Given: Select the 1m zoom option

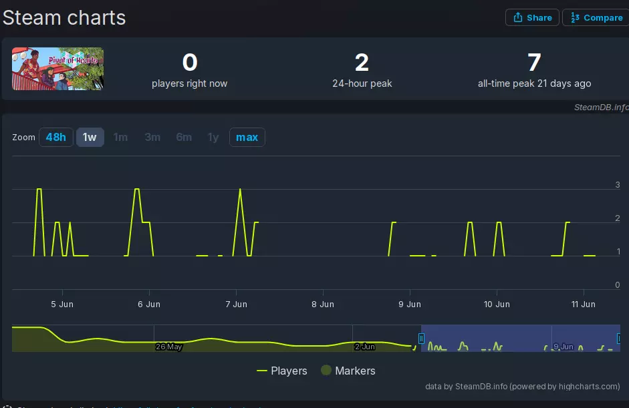Looking at the screenshot, I should [x=120, y=137].
